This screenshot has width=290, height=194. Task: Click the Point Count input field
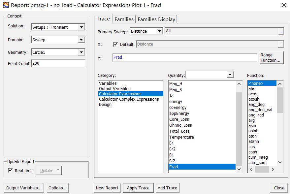[58, 63]
